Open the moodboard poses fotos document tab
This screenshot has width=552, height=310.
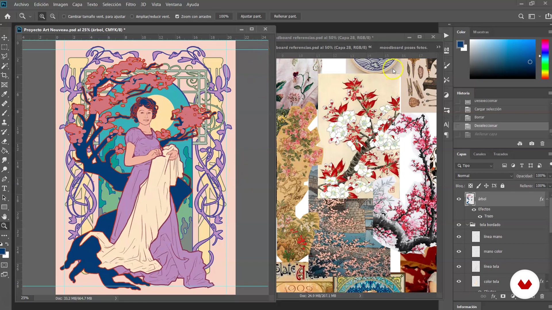tap(403, 47)
